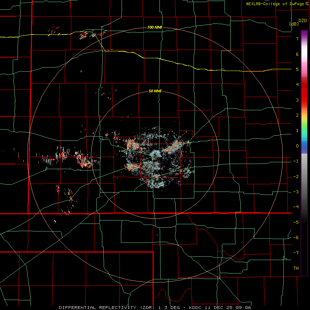The height and width of the screenshot is (310, 310).
Task: Click the 6 value on the color scale
Action: click(x=297, y=54)
